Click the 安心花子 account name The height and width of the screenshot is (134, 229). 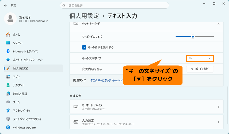(x=25, y=17)
